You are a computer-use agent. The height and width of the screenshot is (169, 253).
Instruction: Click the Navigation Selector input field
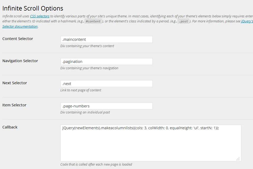pyautogui.click(x=107, y=61)
